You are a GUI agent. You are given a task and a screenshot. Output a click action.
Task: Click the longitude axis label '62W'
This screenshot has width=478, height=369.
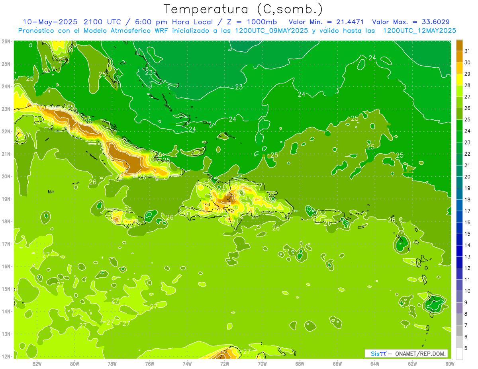click(412, 363)
